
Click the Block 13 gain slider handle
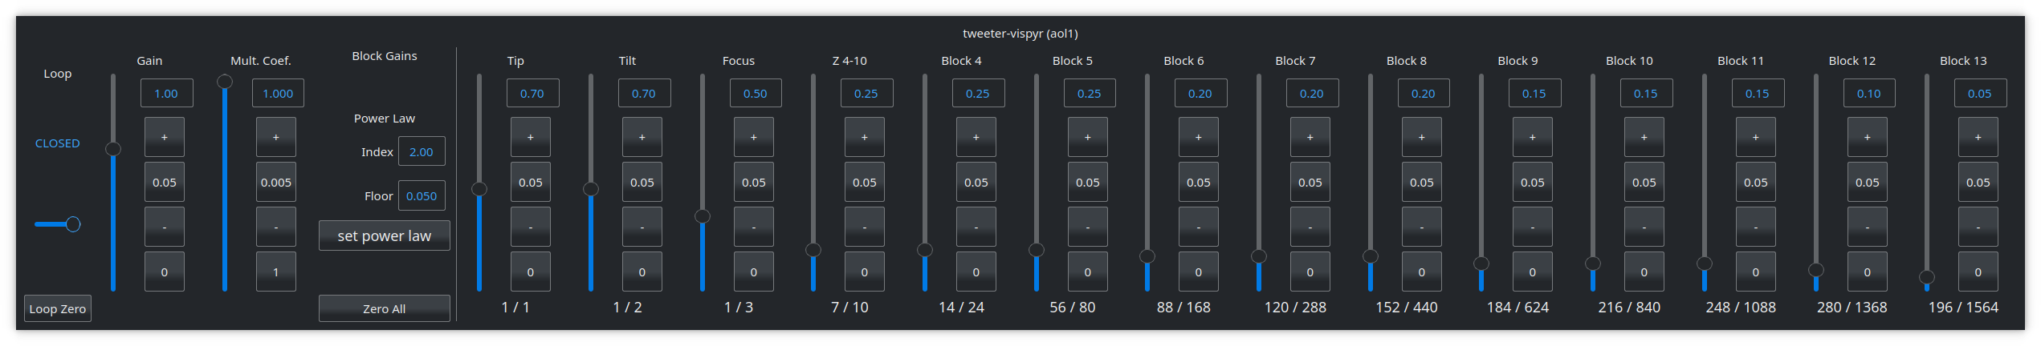(x=1927, y=278)
